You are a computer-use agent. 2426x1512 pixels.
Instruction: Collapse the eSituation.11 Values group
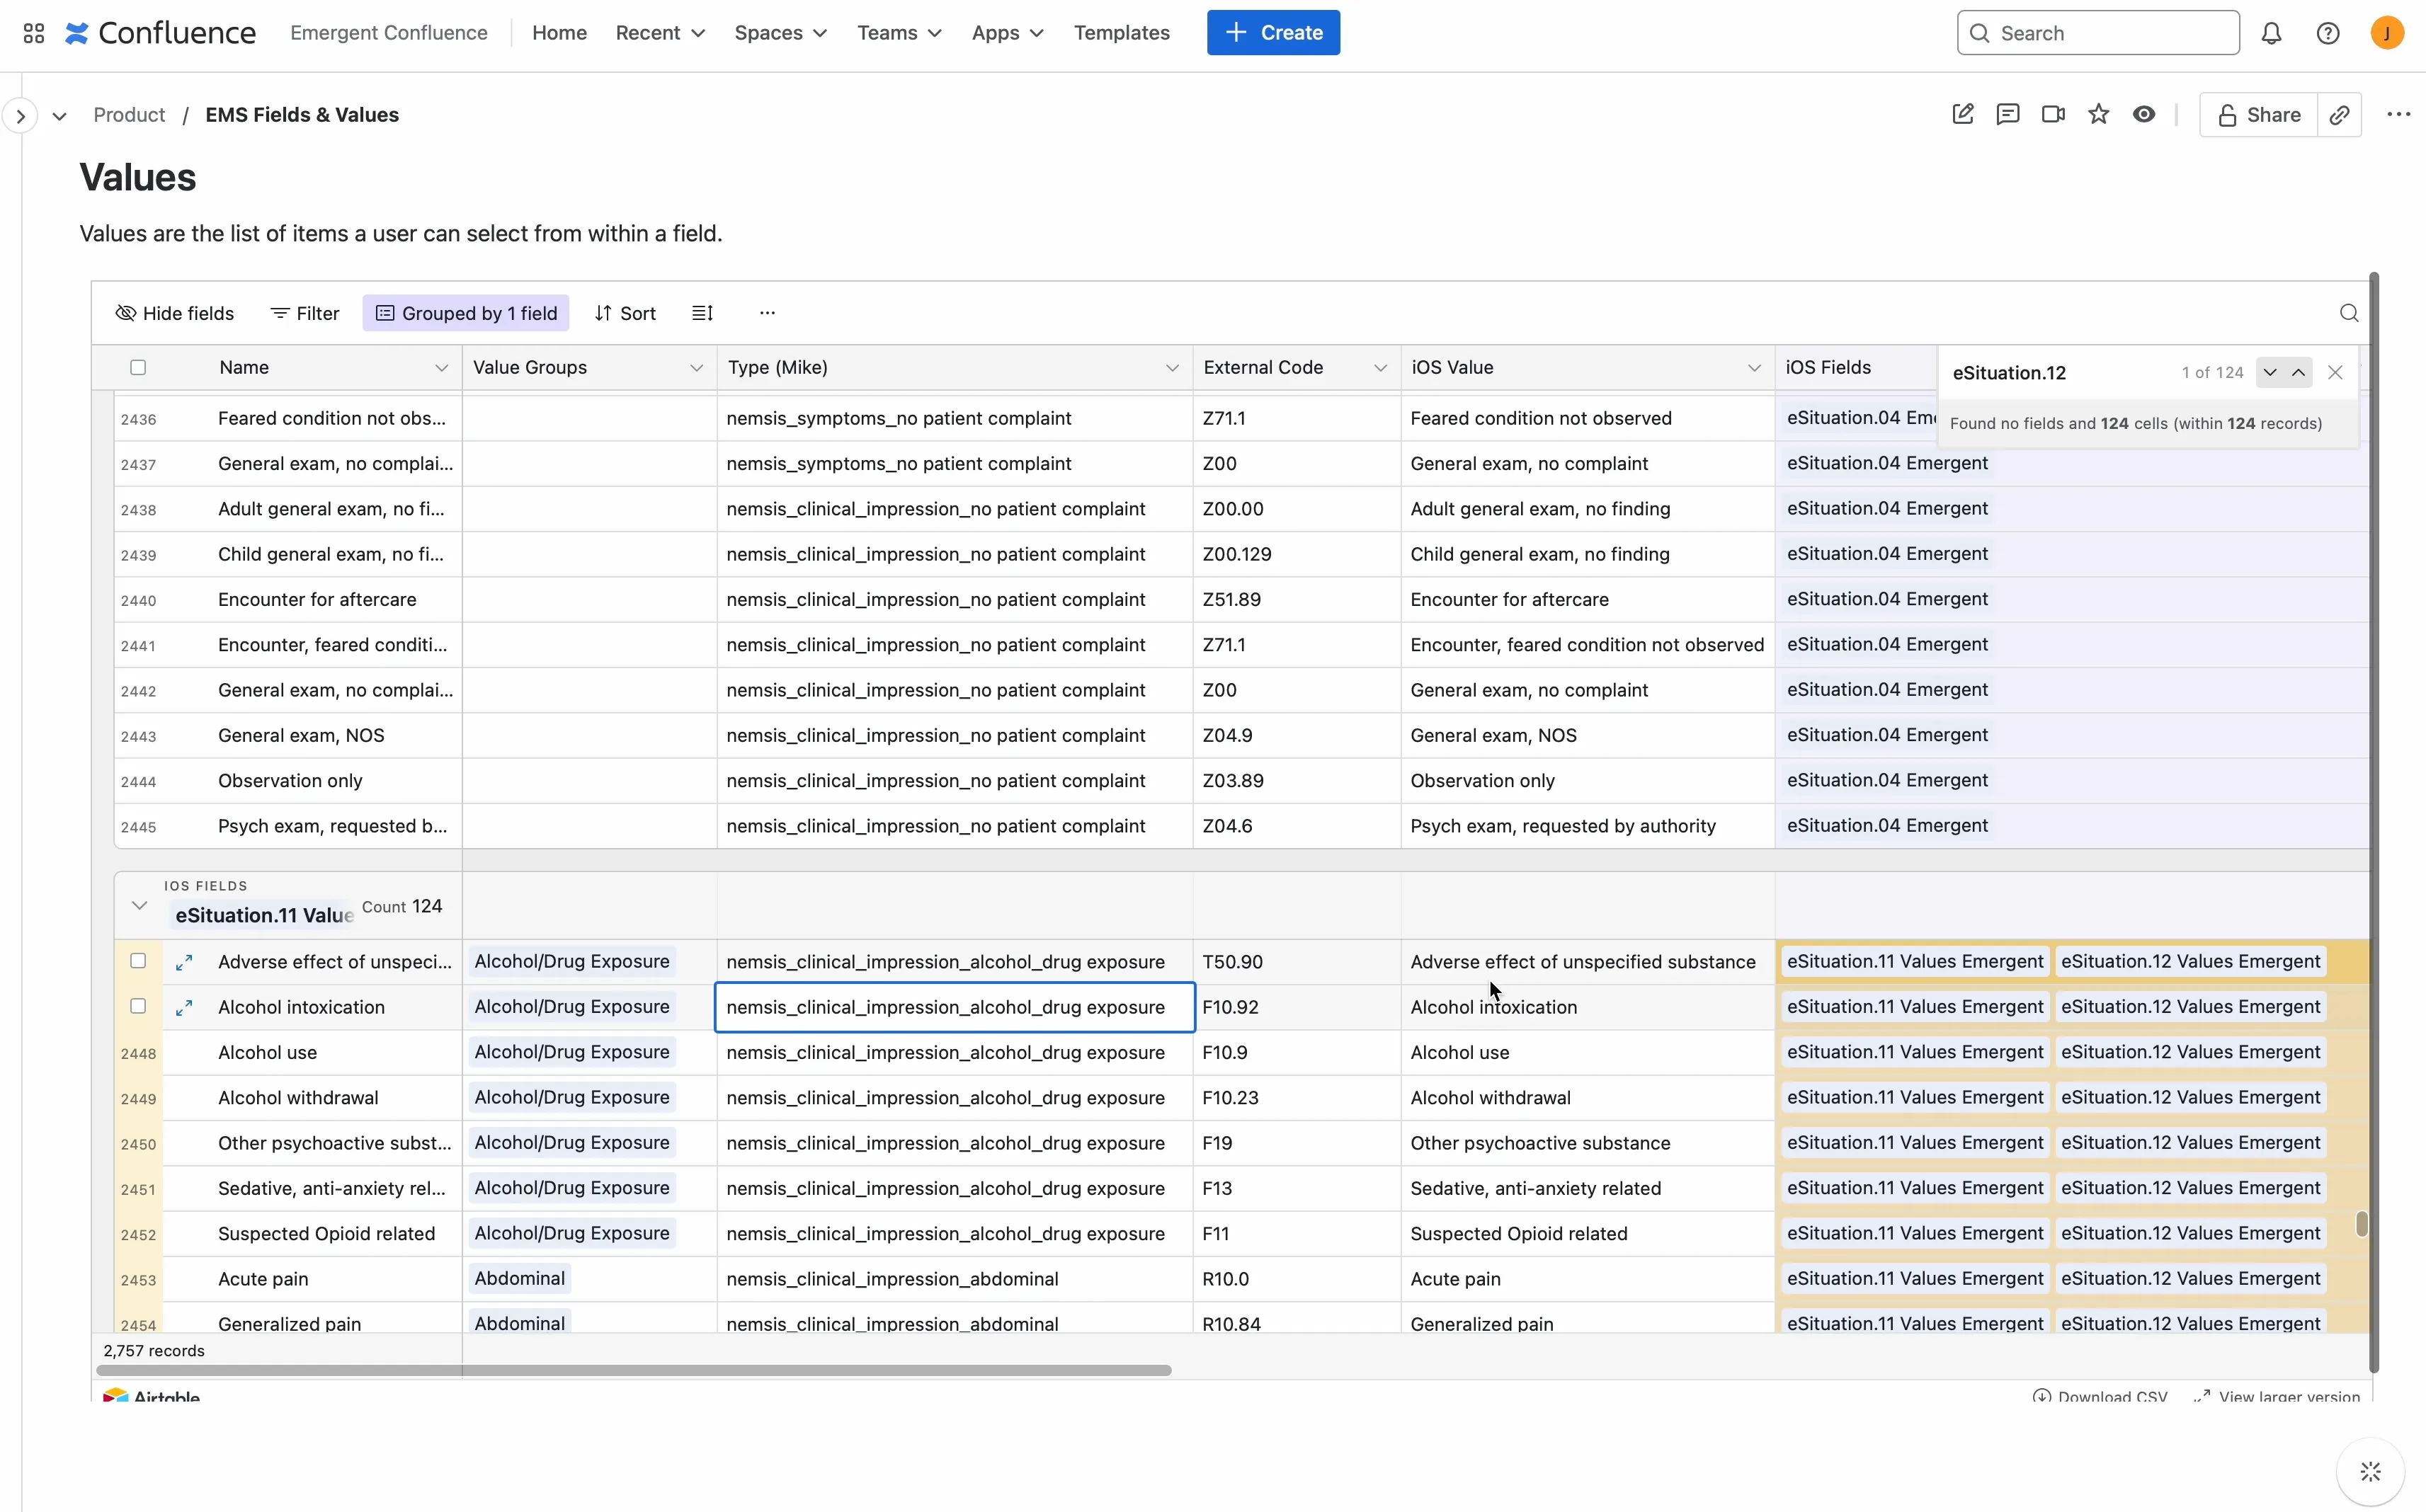point(139,906)
